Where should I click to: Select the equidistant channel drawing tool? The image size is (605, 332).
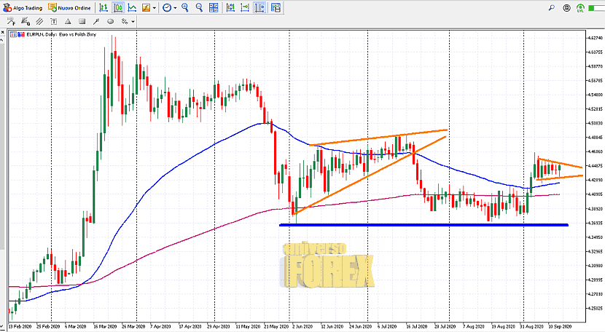click(x=39, y=22)
